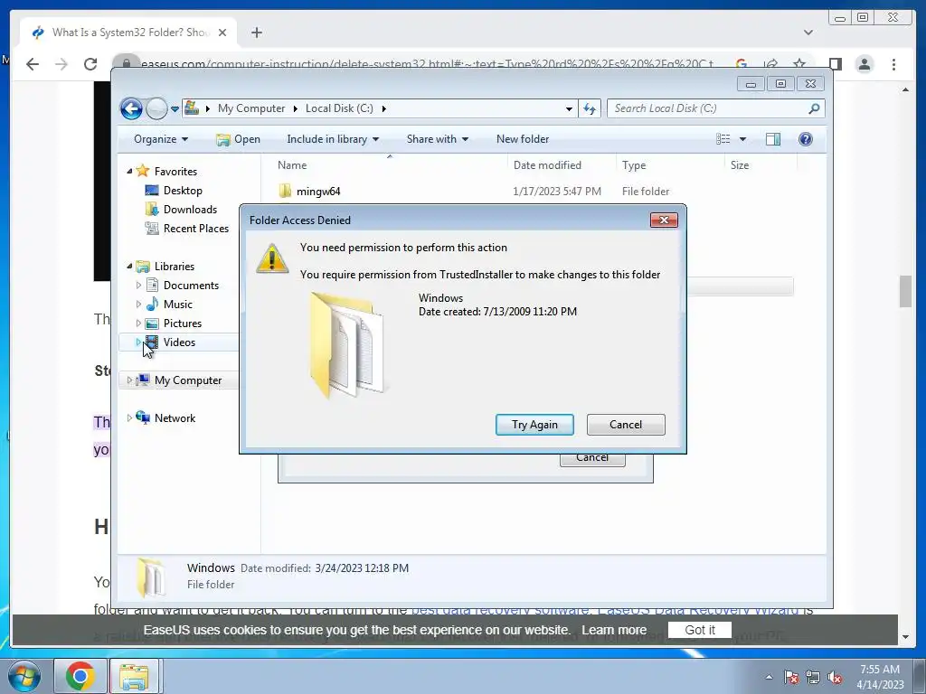Click Try Again in the dialog
This screenshot has width=926, height=694.
[x=534, y=425]
